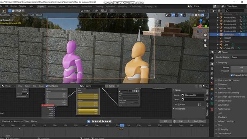Open the shading options dropdown arrow

pos(206,15)
